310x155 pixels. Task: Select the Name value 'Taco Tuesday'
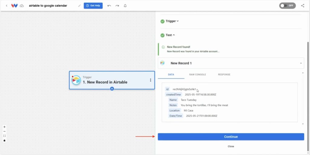click(x=189, y=100)
